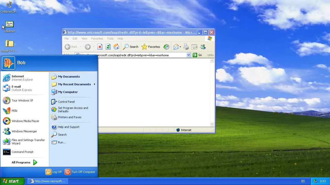Expand the Mail button dropdown arrow
This screenshot has width=330, height=185.
pyautogui.click(x=180, y=47)
